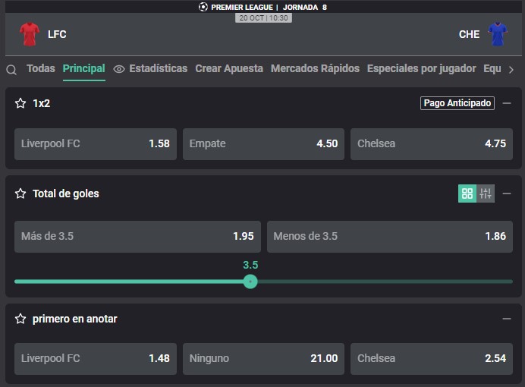The image size is (525, 387).
Task: Open the Todas tab
Action: pos(41,68)
